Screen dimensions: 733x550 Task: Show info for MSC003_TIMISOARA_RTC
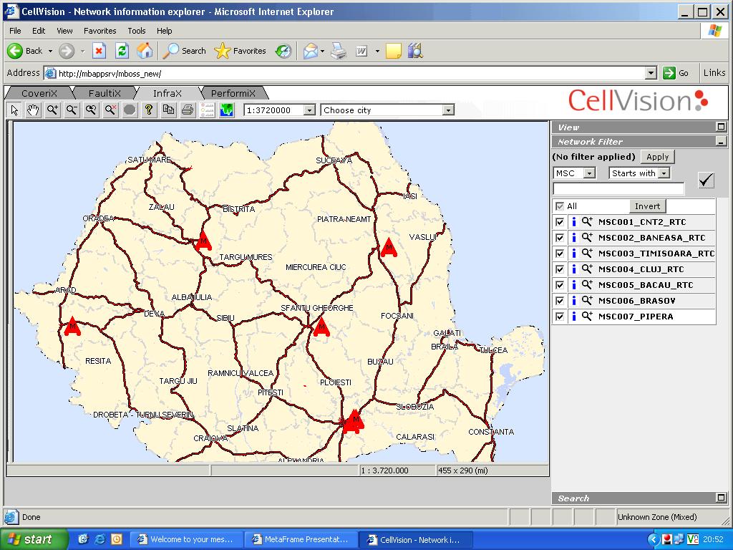click(574, 254)
